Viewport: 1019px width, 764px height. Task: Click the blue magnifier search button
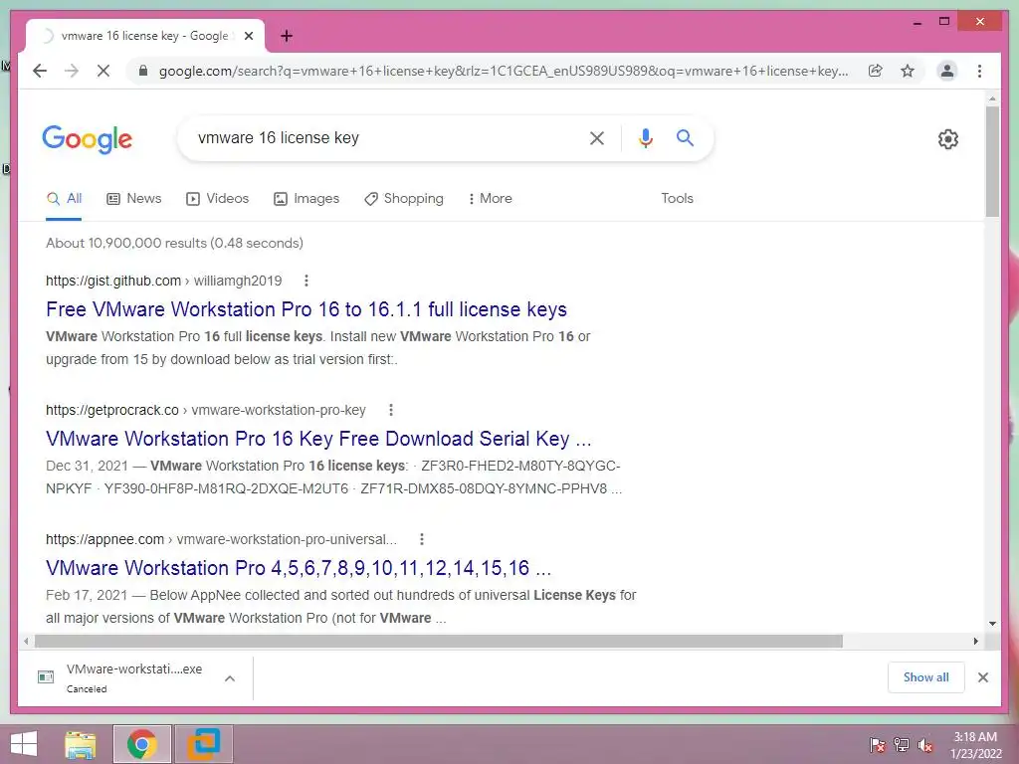coord(685,137)
